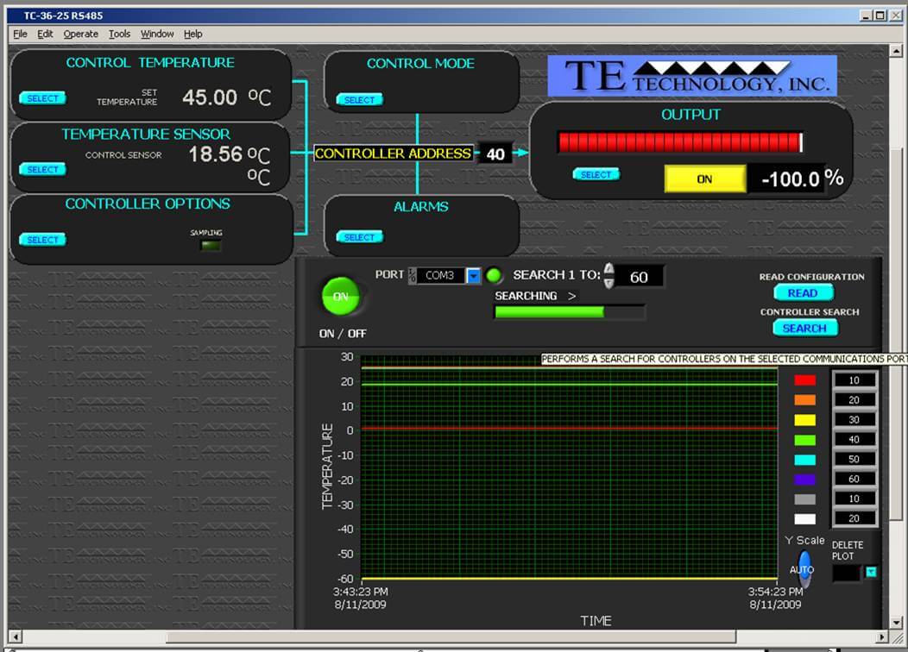Click SELECT inside the Output panel
The image size is (908, 652).
click(596, 173)
